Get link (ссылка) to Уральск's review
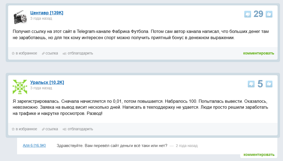Viewport: 283px width, 161px height. (x=50, y=129)
